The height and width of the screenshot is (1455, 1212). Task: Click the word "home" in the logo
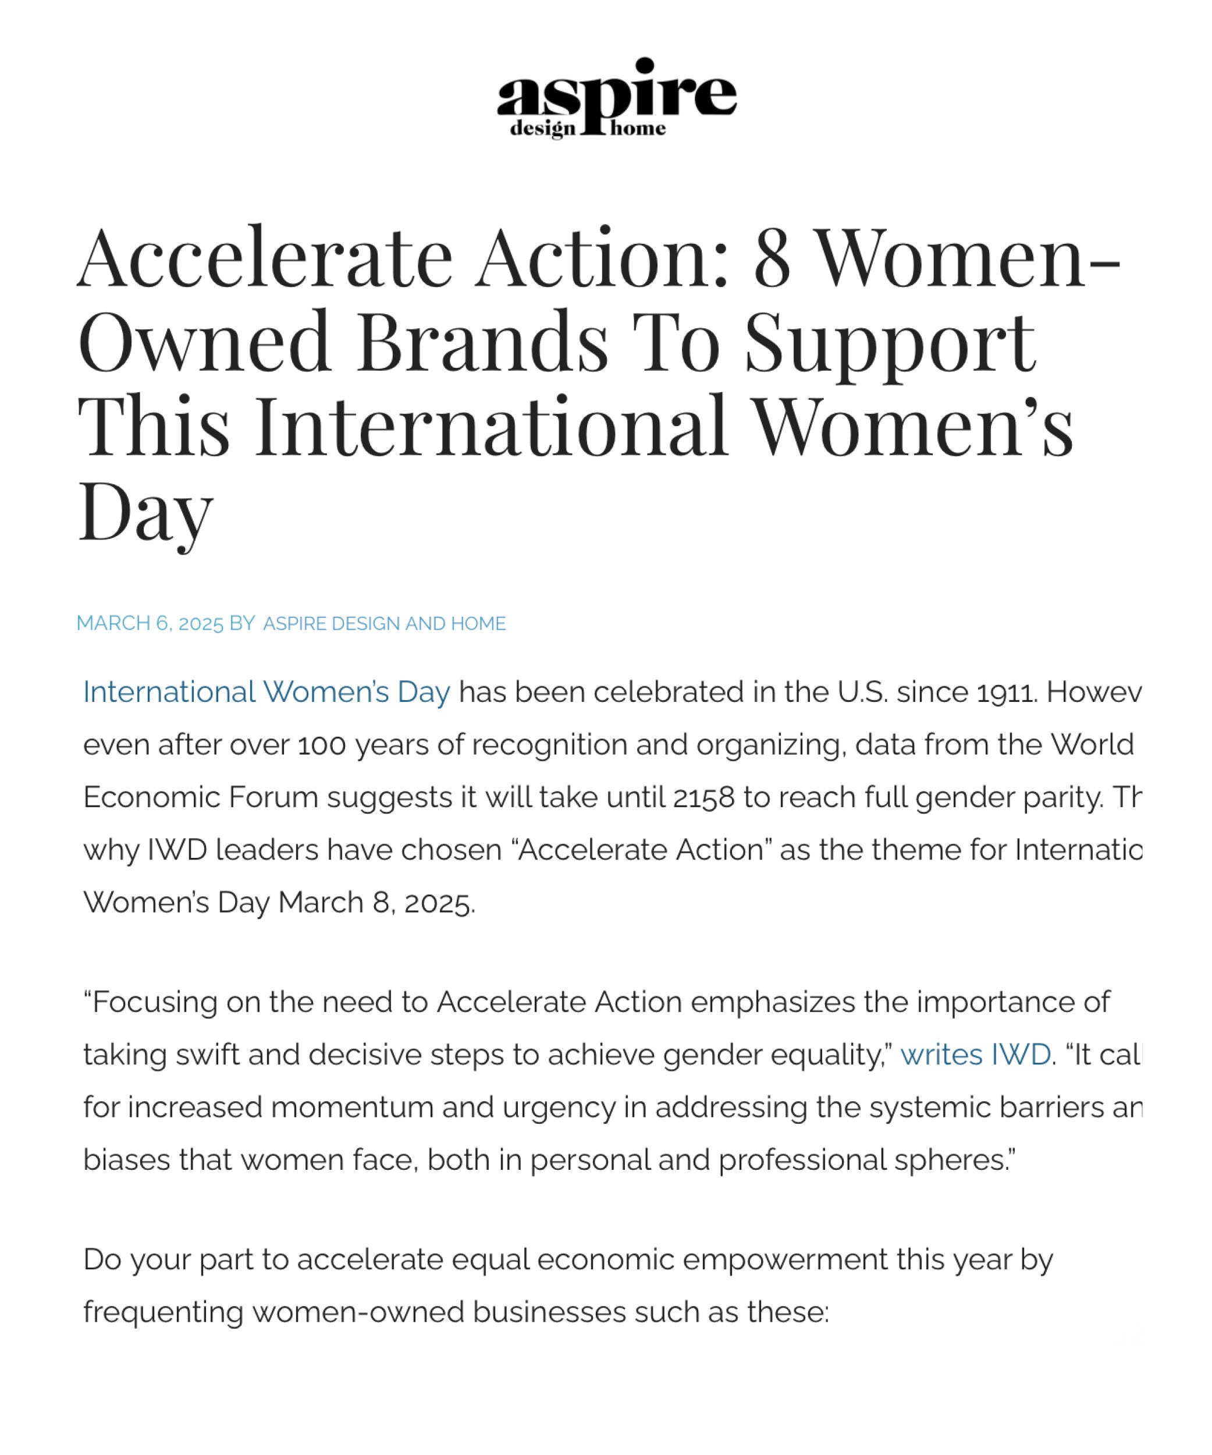coord(637,129)
